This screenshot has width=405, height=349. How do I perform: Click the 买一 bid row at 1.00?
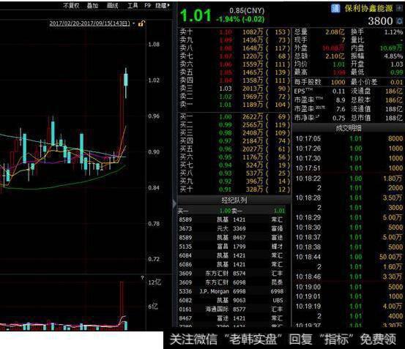234,117
